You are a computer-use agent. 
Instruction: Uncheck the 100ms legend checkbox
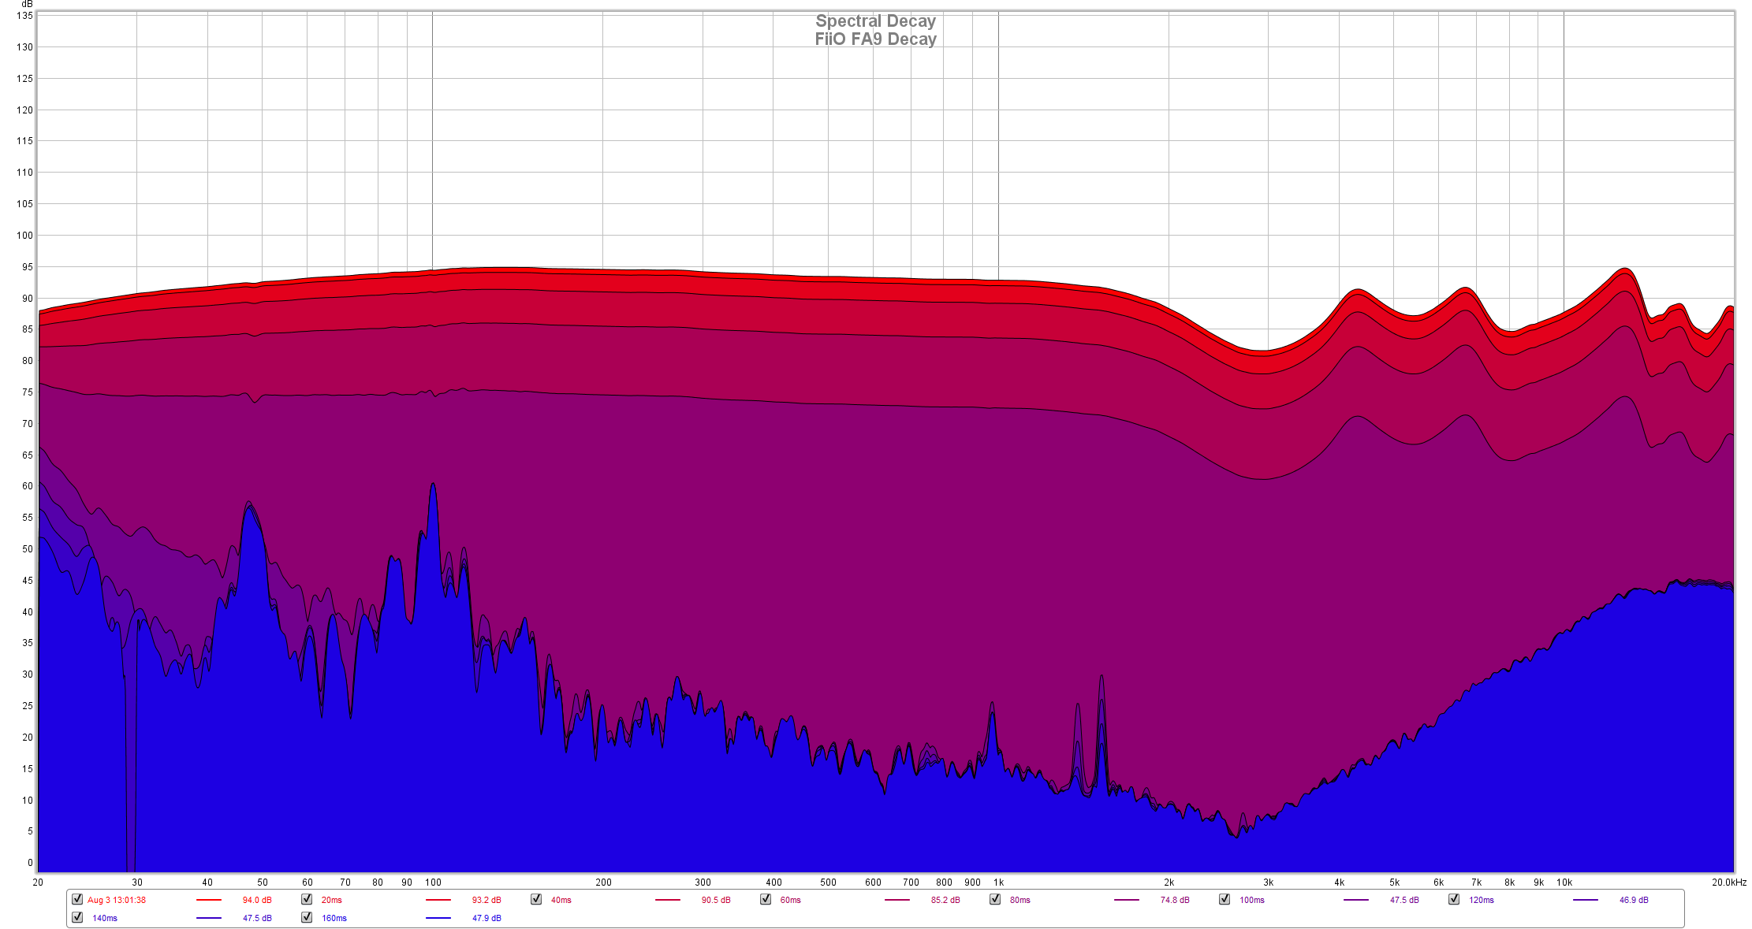[x=1225, y=899]
